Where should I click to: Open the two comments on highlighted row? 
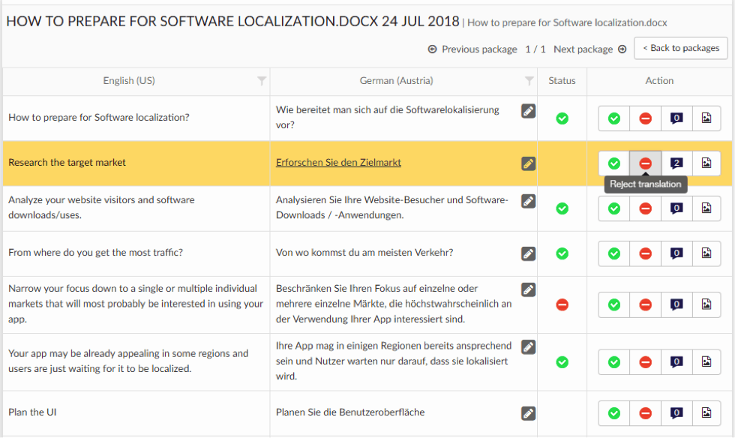tap(676, 163)
